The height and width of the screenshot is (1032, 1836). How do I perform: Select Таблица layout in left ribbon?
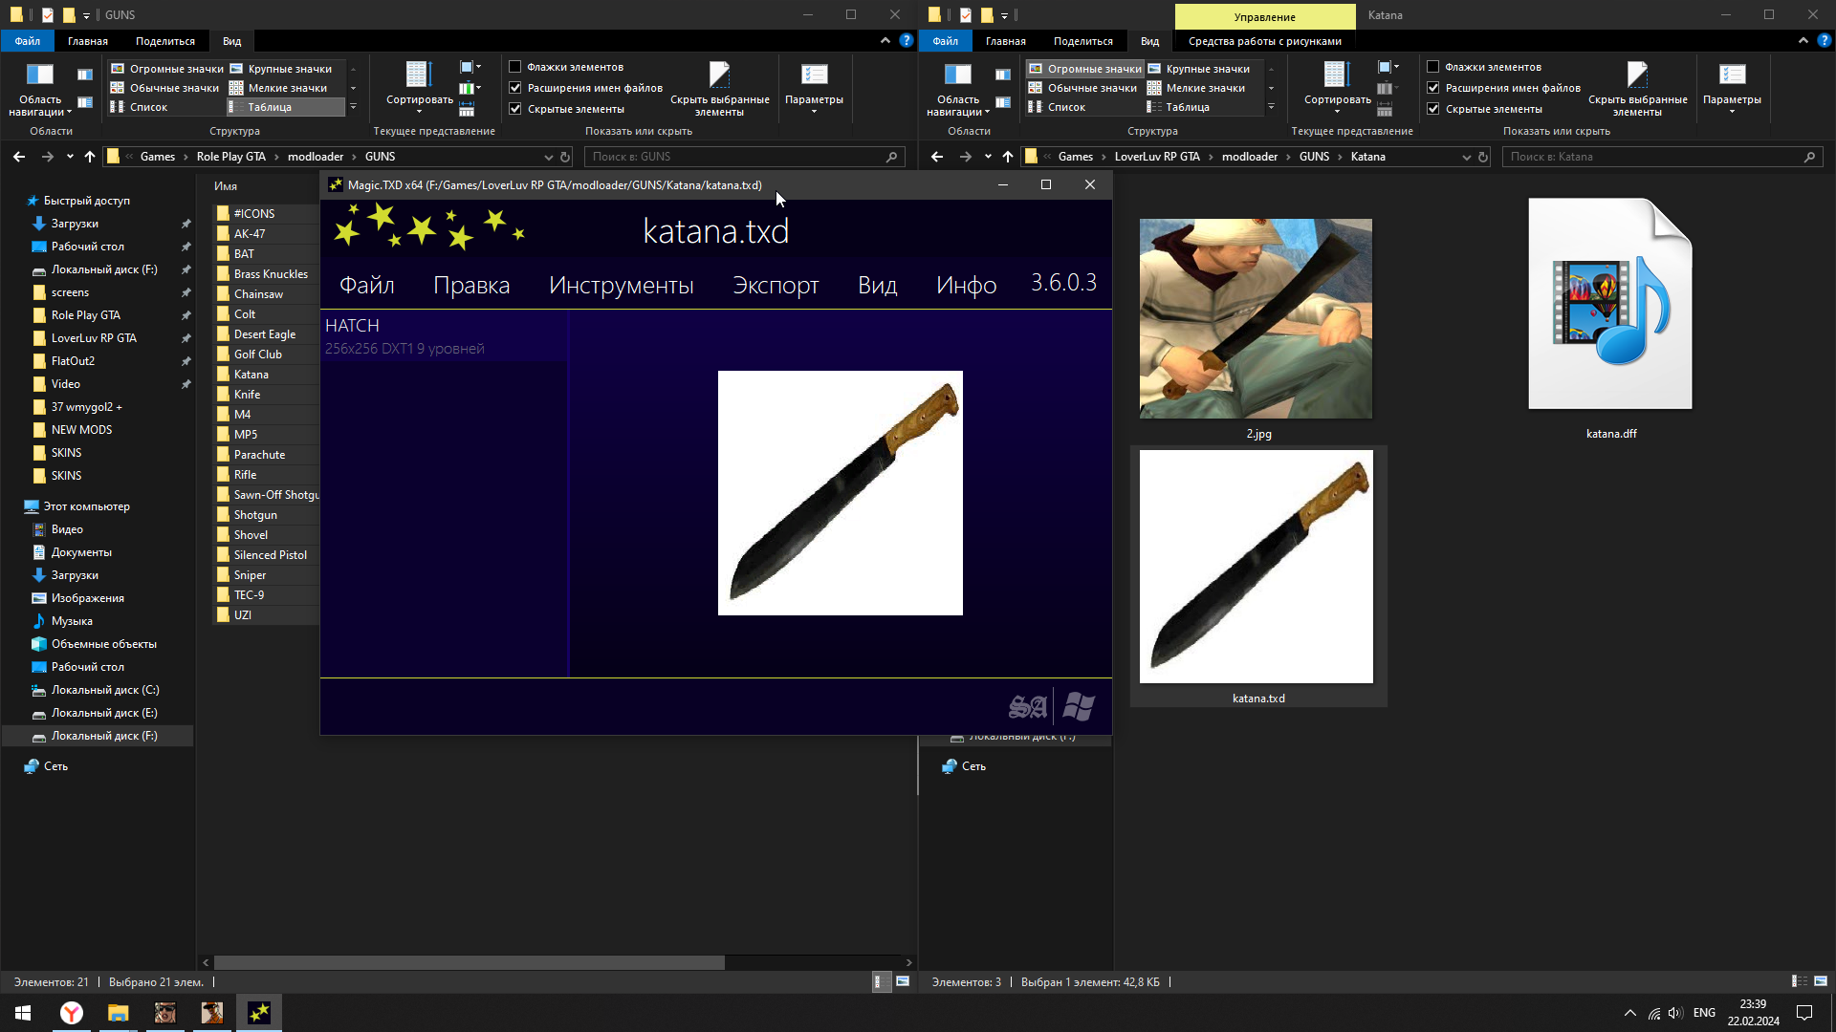[270, 107]
